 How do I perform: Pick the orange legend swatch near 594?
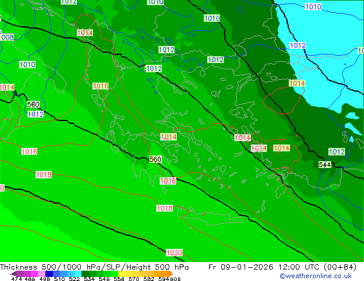coord(166,274)
